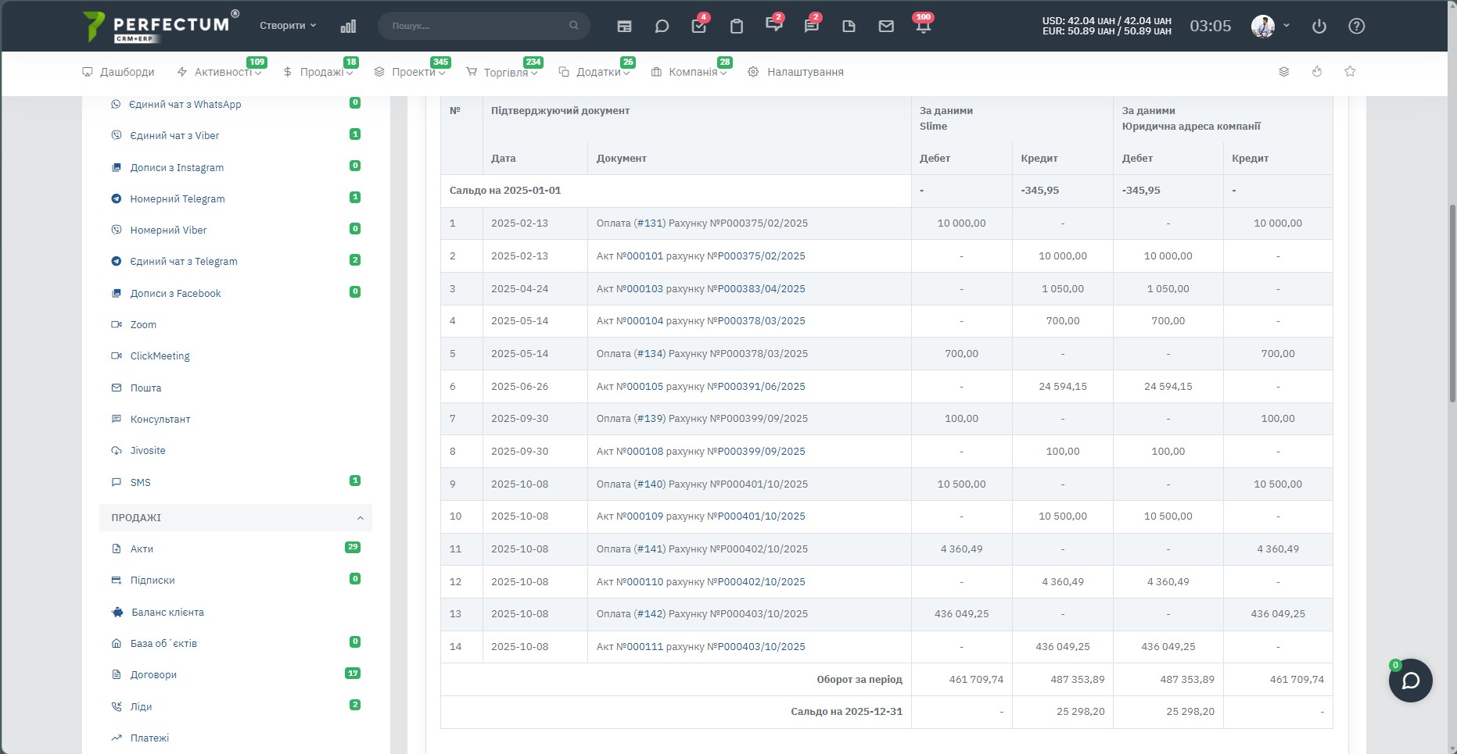This screenshot has width=1457, height=754.
Task: Open the clipboard icon in header
Action: click(736, 26)
